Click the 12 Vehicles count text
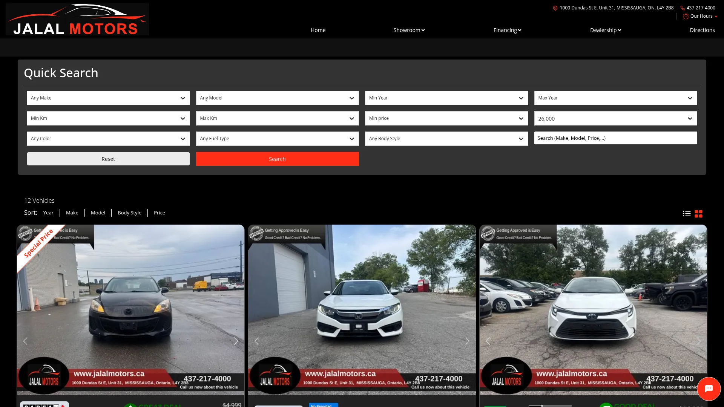This screenshot has height=407, width=724. point(39,201)
